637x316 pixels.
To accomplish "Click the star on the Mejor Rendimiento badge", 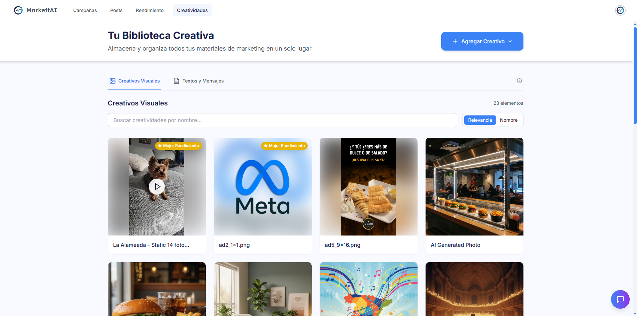I will (159, 146).
